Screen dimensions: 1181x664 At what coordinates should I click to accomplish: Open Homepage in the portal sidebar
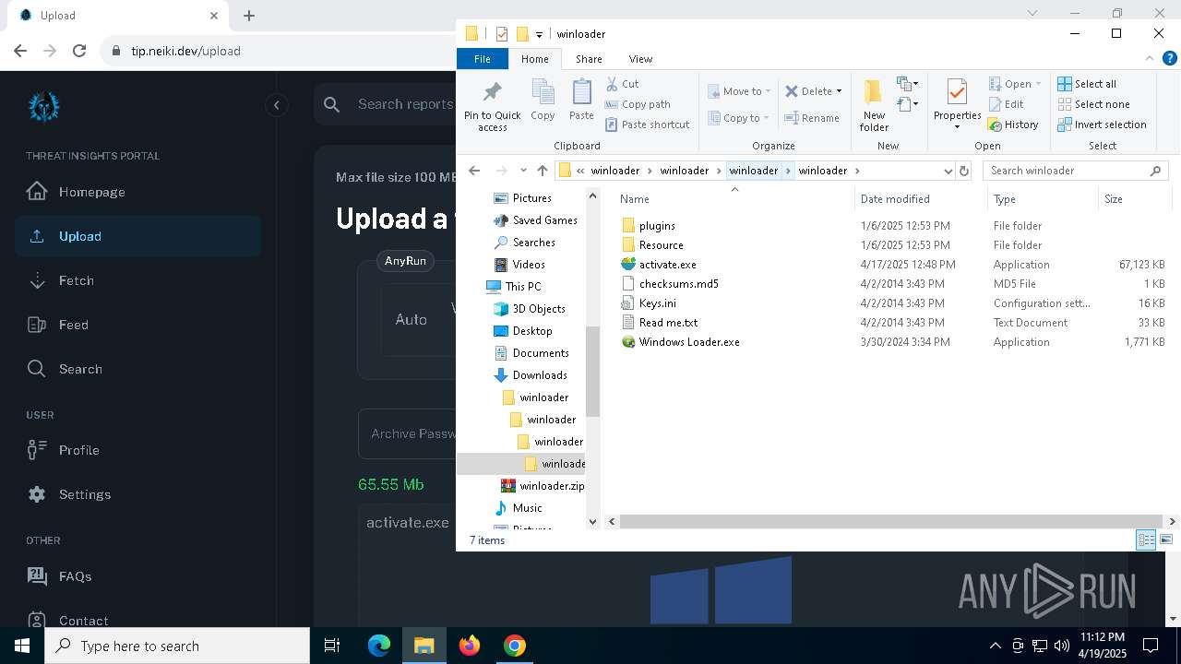[x=91, y=192]
